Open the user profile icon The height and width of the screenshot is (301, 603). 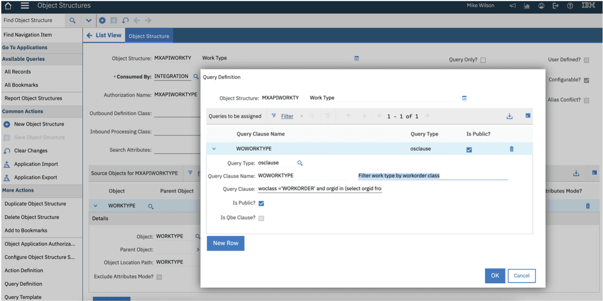[541, 6]
